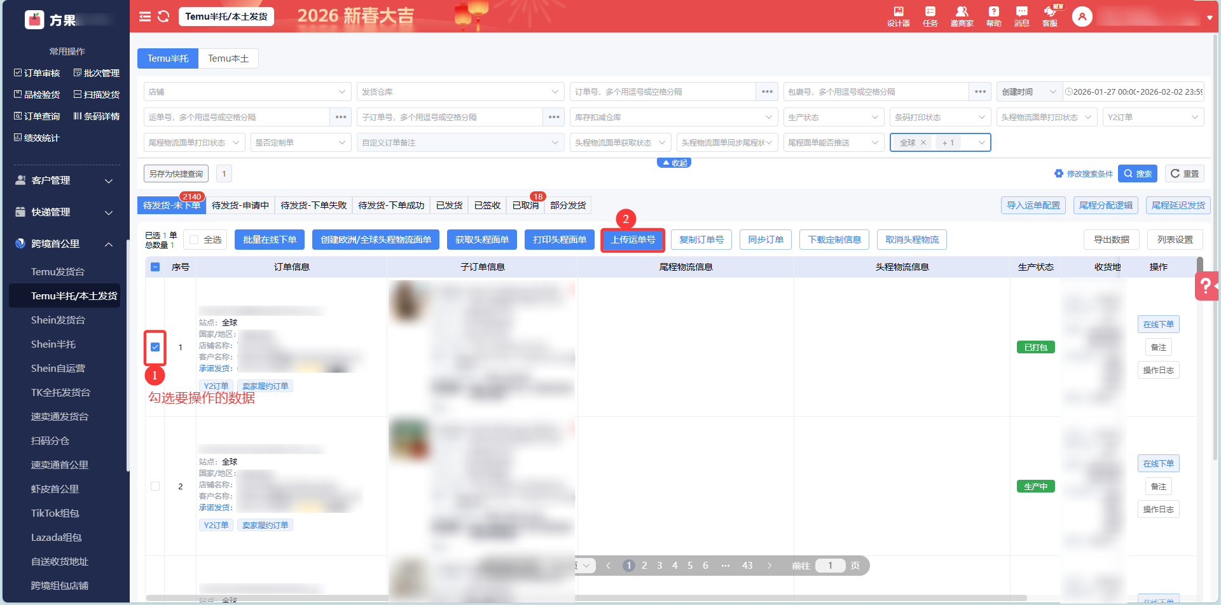The height and width of the screenshot is (605, 1221).
Task: Click the refresh icon in the top bar
Action: pyautogui.click(x=163, y=17)
